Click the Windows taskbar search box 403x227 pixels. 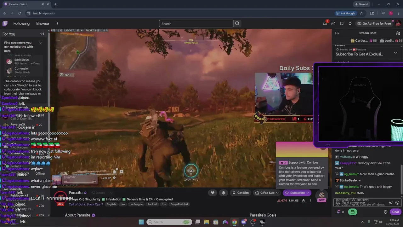click(169, 222)
